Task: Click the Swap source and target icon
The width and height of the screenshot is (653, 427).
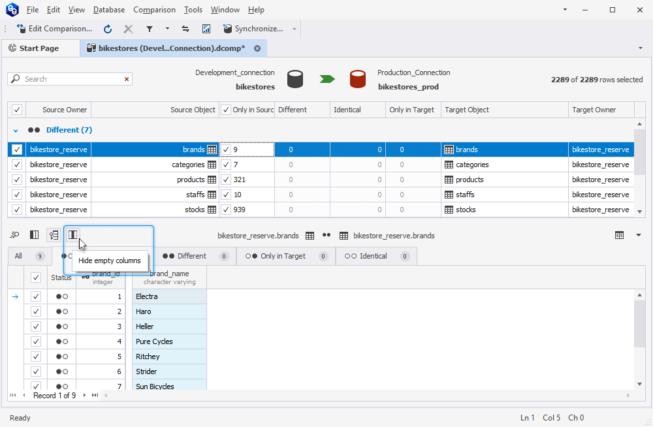Action: [x=185, y=29]
